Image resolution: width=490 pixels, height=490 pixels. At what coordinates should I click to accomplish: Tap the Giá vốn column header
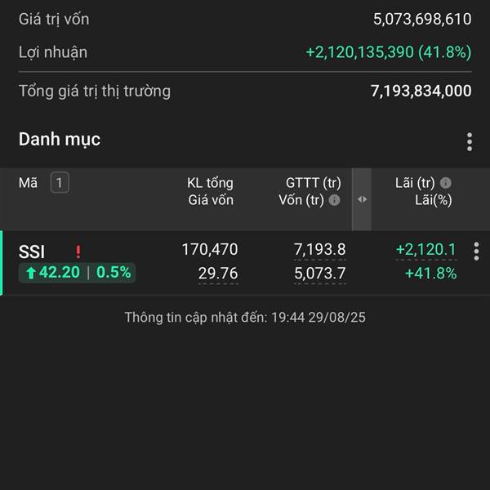[211, 200]
